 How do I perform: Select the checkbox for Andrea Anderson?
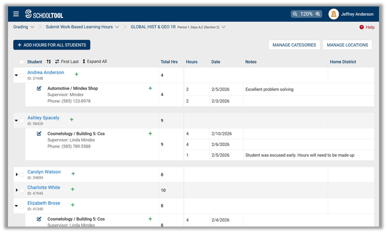coord(22,75)
